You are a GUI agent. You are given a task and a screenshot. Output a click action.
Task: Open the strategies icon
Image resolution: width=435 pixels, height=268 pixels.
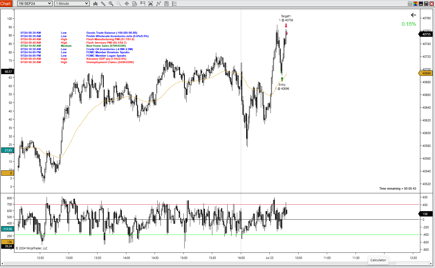click(x=166, y=4)
